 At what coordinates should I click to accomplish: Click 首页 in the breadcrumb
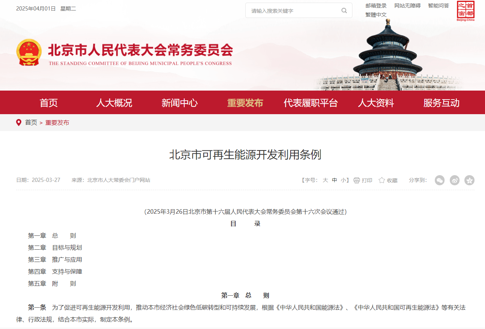click(x=31, y=123)
